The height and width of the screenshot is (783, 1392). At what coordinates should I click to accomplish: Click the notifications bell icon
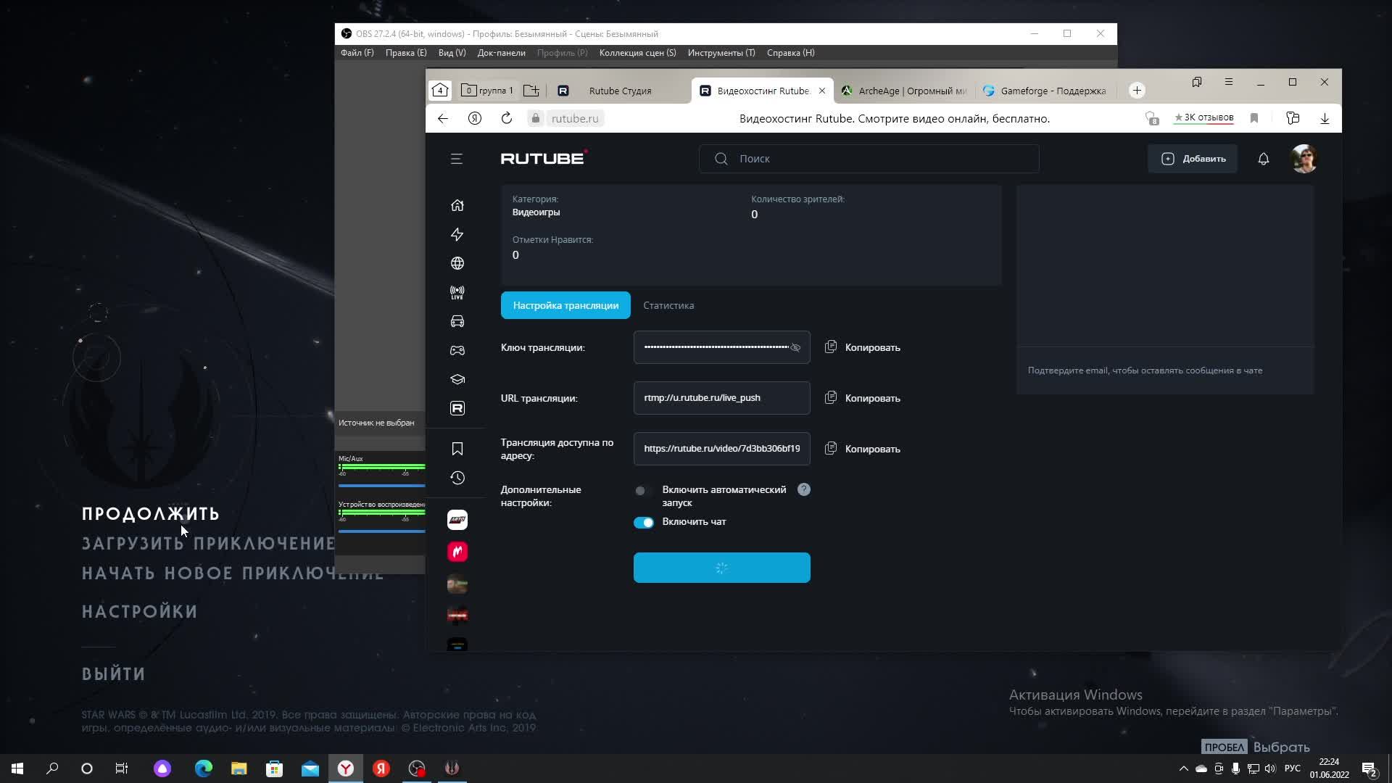click(1263, 159)
